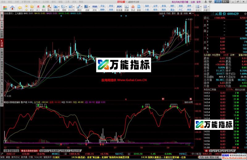This screenshot has width=247, height=160.
Task: Click the 指标说明 indicator description button
Action: pyautogui.click(x=188, y=102)
